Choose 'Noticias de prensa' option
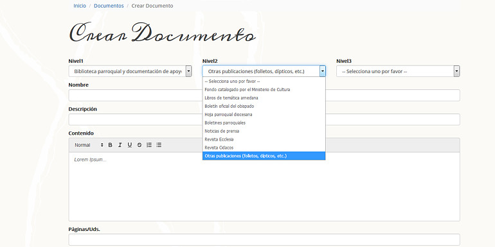The image size is (495, 247). [x=264, y=131]
